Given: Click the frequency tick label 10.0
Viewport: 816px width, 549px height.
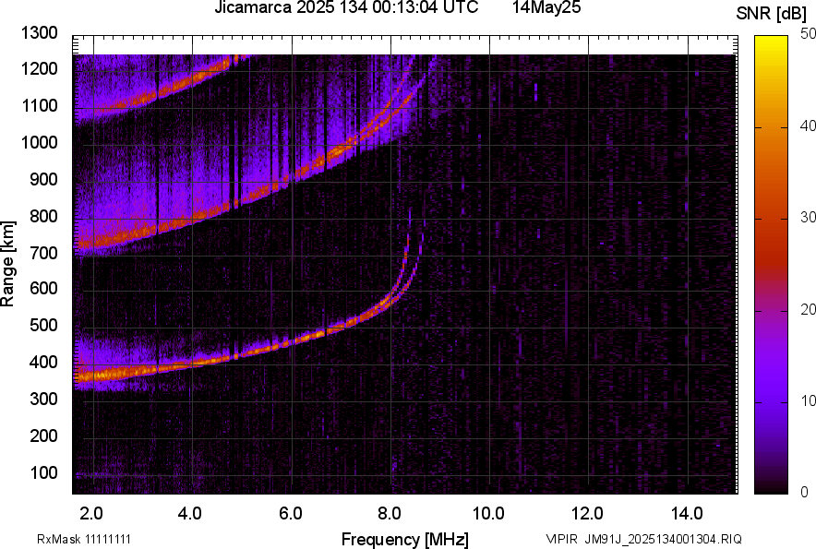Looking at the screenshot, I should [x=488, y=514].
